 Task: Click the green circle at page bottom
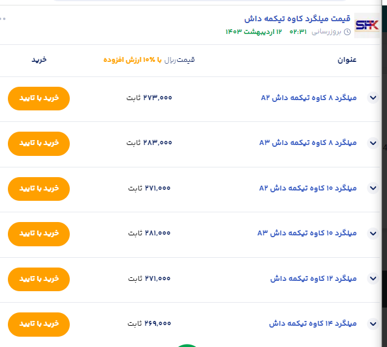click(x=188, y=345)
